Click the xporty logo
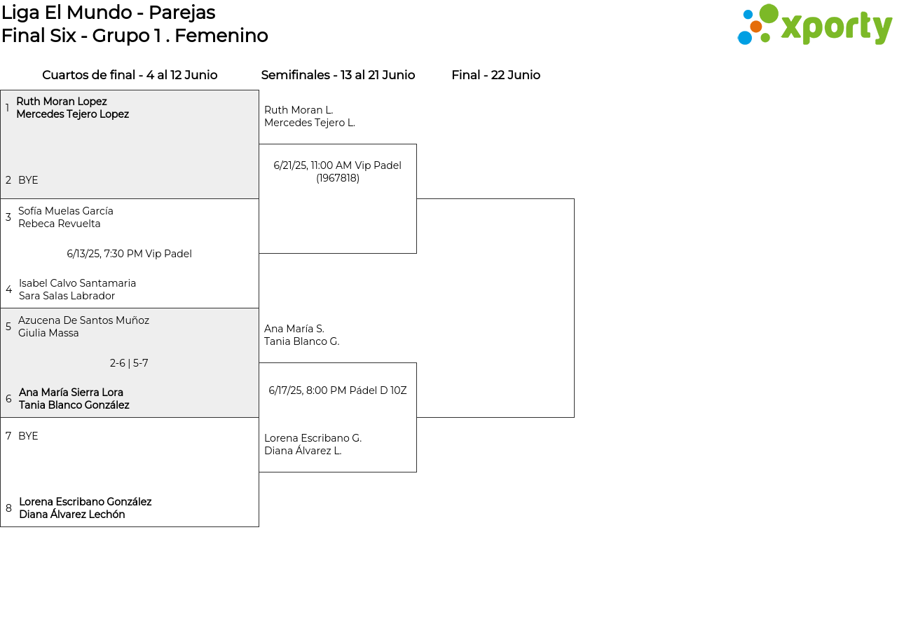Screen dimensions: 897x619 click(x=814, y=25)
